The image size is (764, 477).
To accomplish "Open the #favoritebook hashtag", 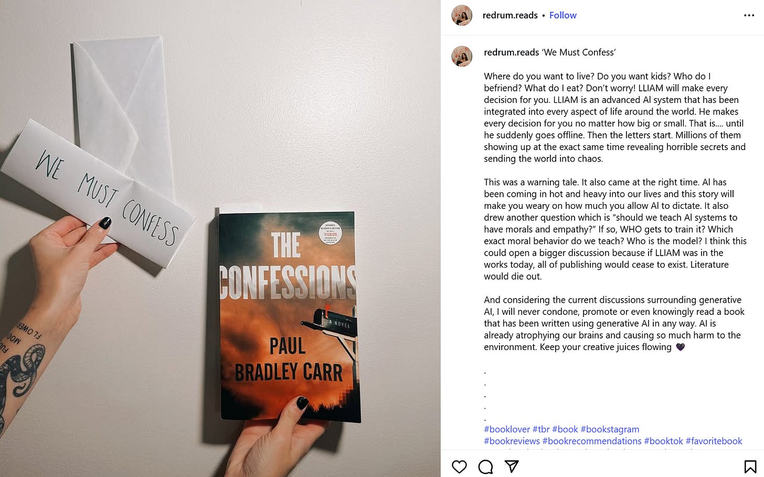I will coord(714,441).
